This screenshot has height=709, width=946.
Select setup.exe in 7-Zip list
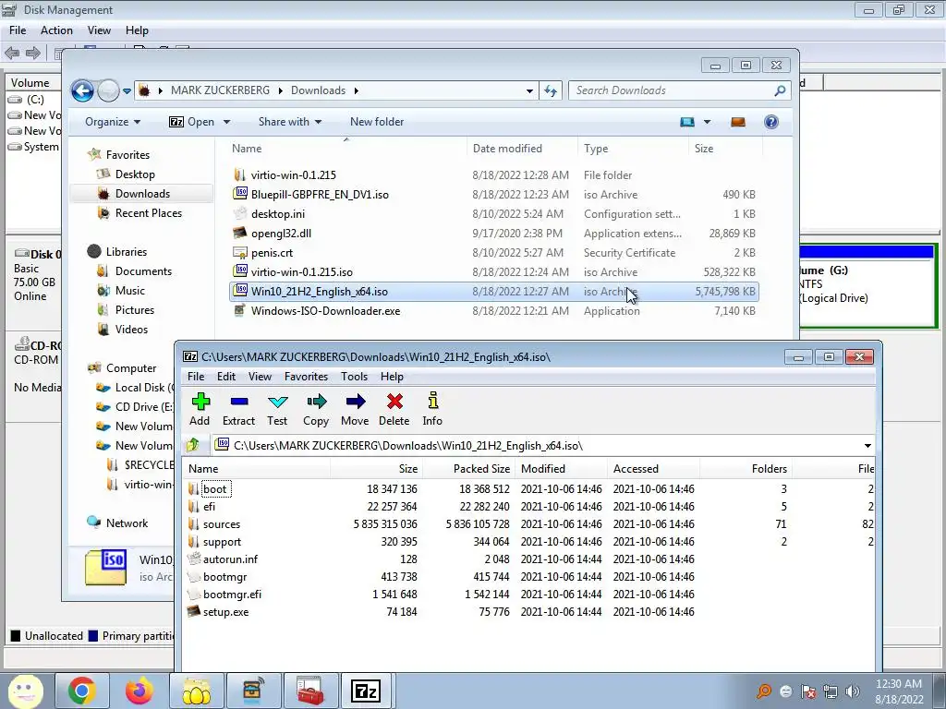tap(226, 611)
